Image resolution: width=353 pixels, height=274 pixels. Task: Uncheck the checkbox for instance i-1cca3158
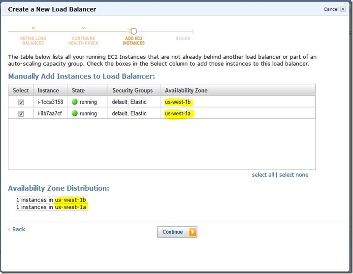tap(21, 103)
